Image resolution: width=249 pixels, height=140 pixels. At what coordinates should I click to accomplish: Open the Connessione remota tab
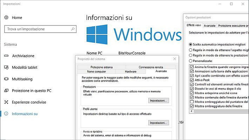(x=151, y=67)
